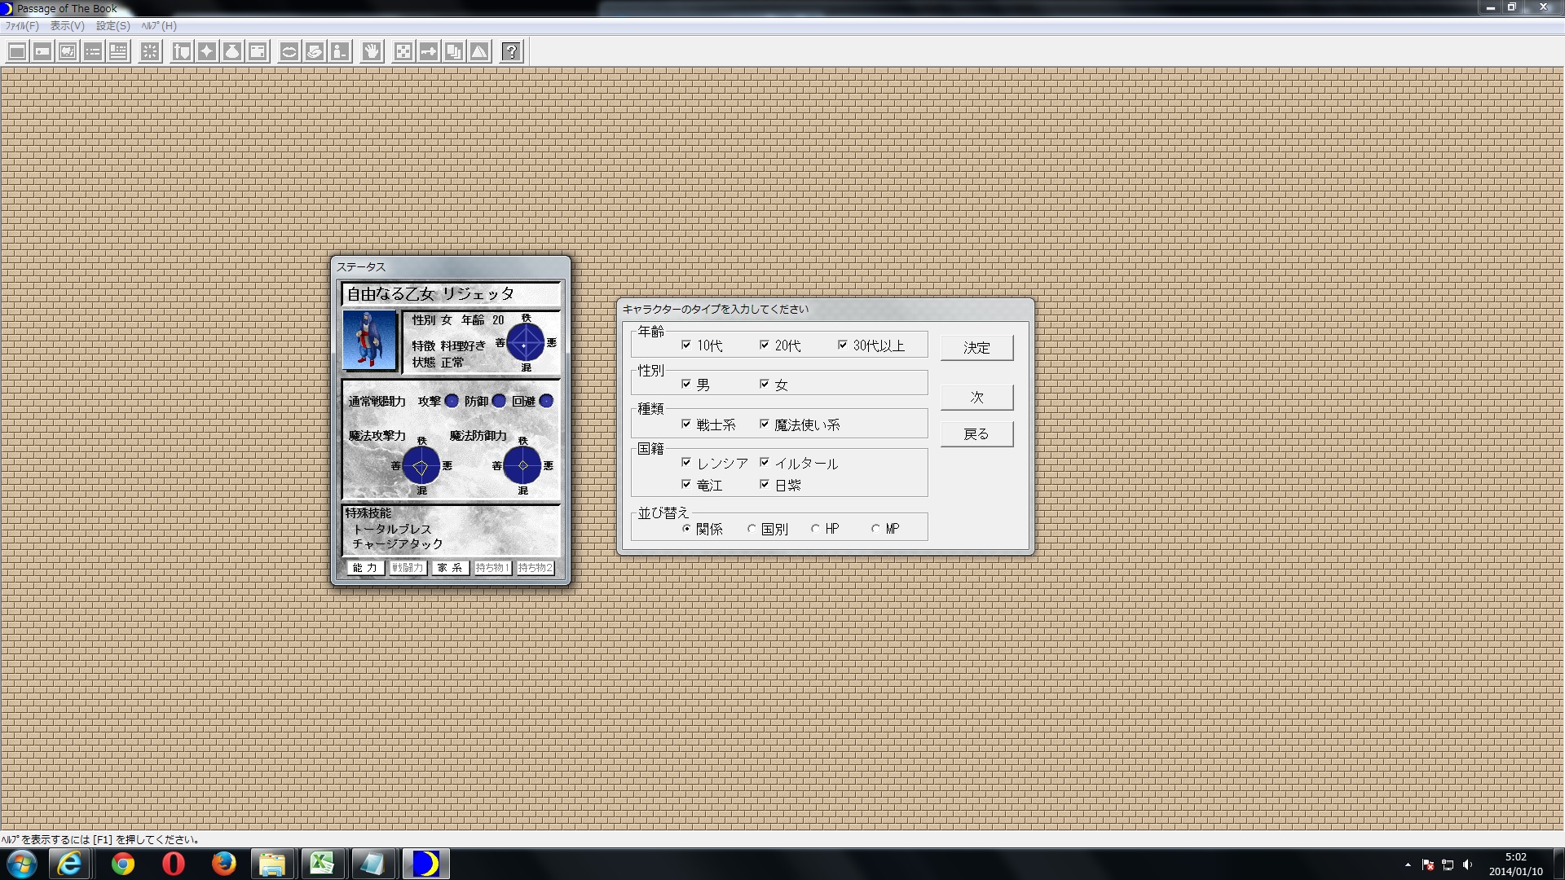Toggle the レンシア nationality checkbox
Image resolution: width=1565 pixels, height=880 pixels.
pos(686,462)
